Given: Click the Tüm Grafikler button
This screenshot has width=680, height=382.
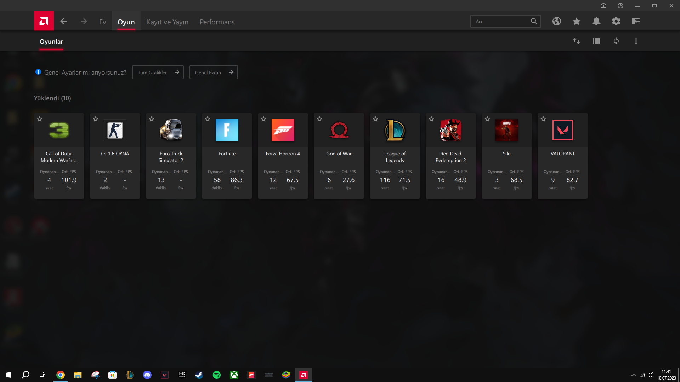Looking at the screenshot, I should click(158, 72).
